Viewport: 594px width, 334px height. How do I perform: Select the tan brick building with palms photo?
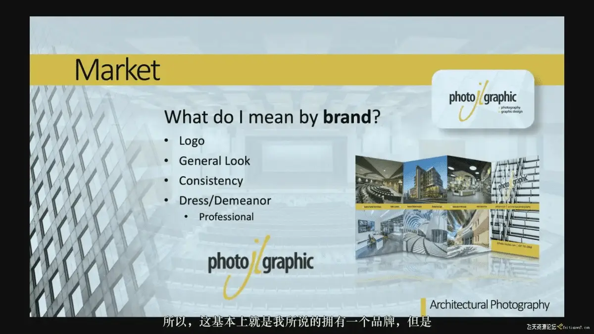[x=469, y=233]
